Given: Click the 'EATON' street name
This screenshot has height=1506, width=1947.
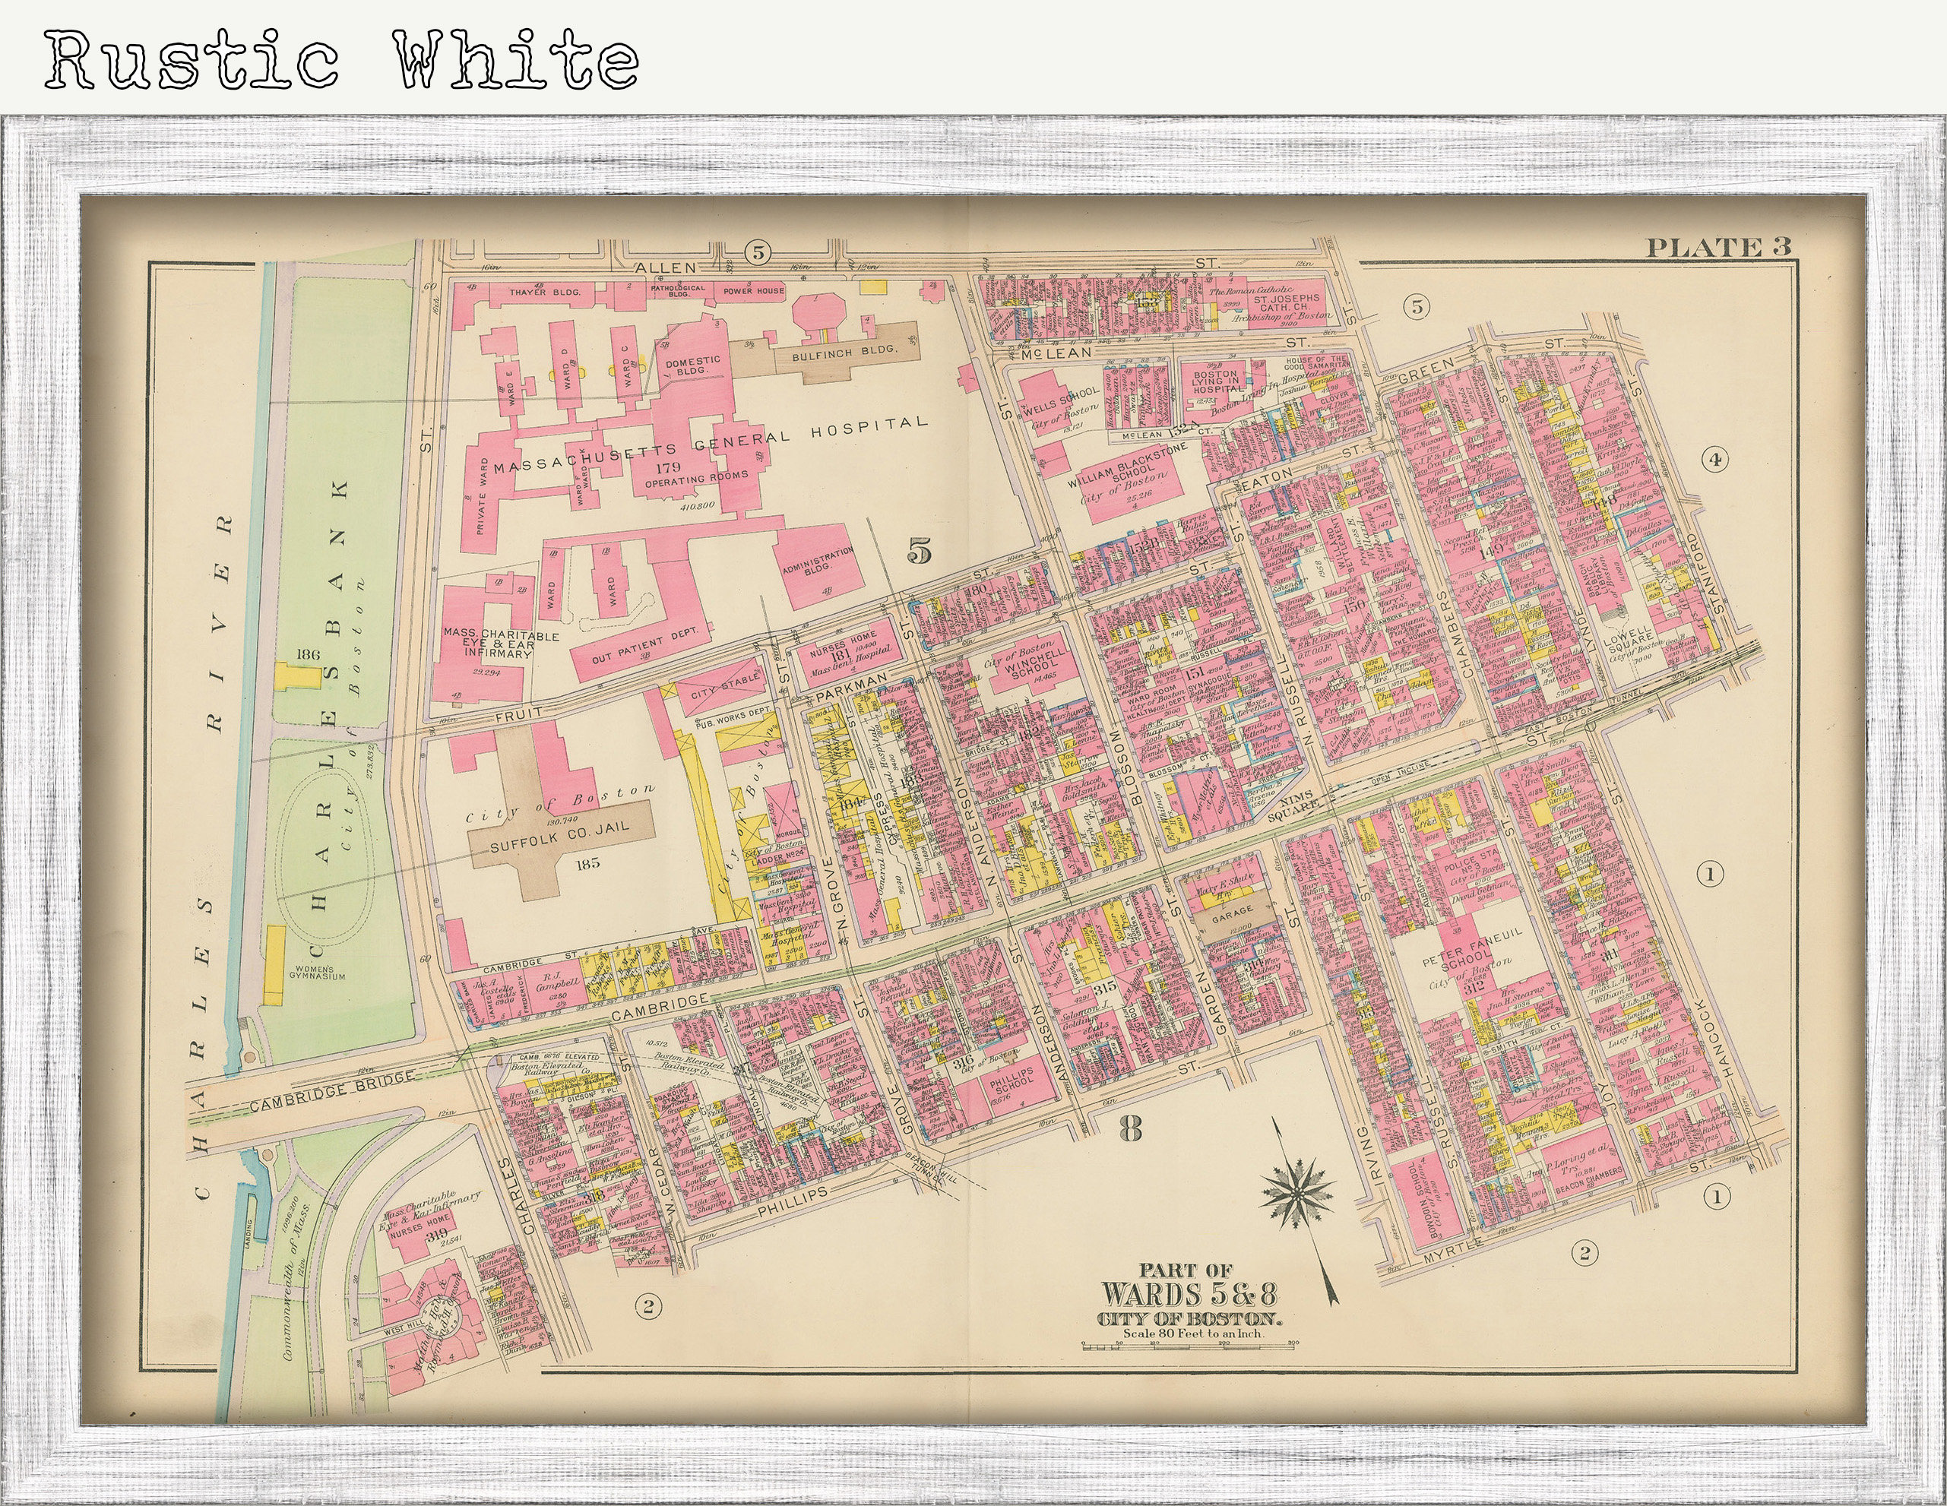Looking at the screenshot, I should (x=1267, y=480).
